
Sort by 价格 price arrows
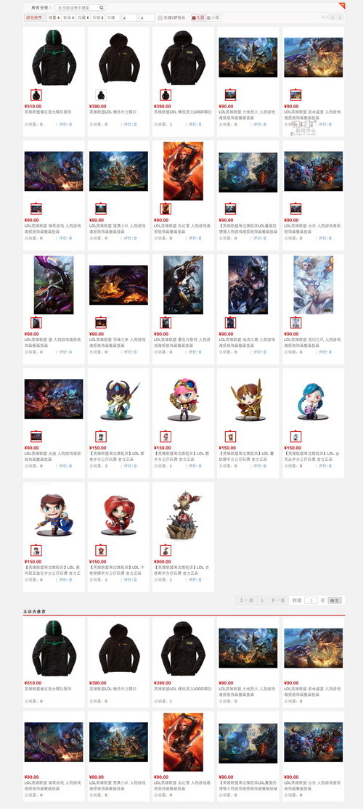click(98, 17)
